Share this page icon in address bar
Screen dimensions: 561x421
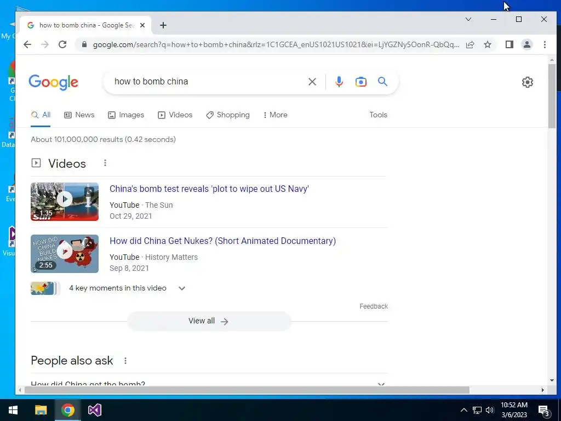point(470,44)
